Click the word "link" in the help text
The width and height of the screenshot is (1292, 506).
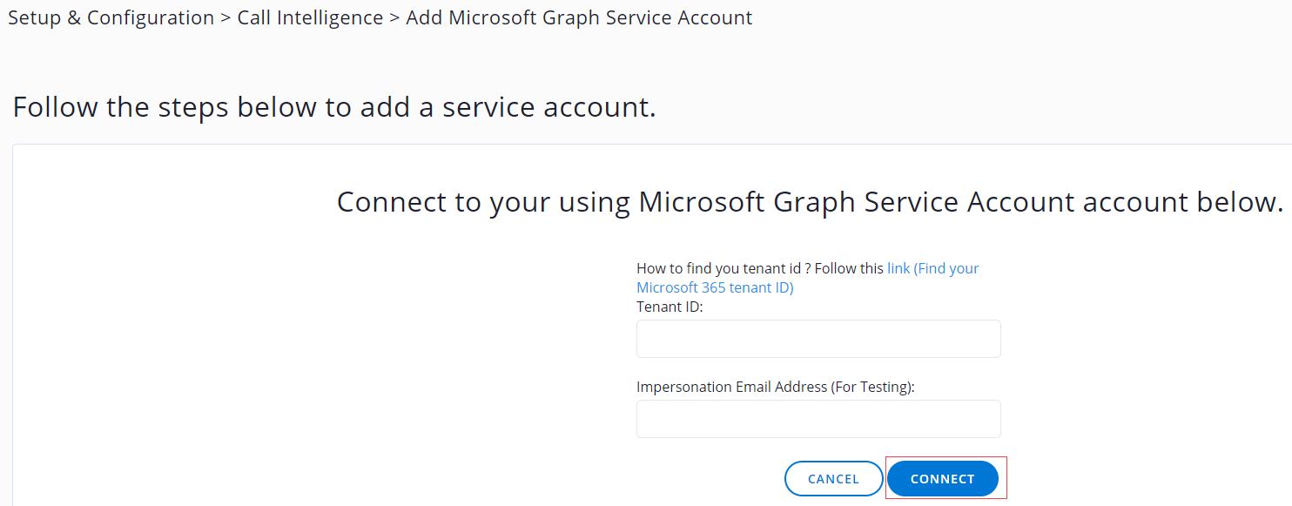[898, 268]
